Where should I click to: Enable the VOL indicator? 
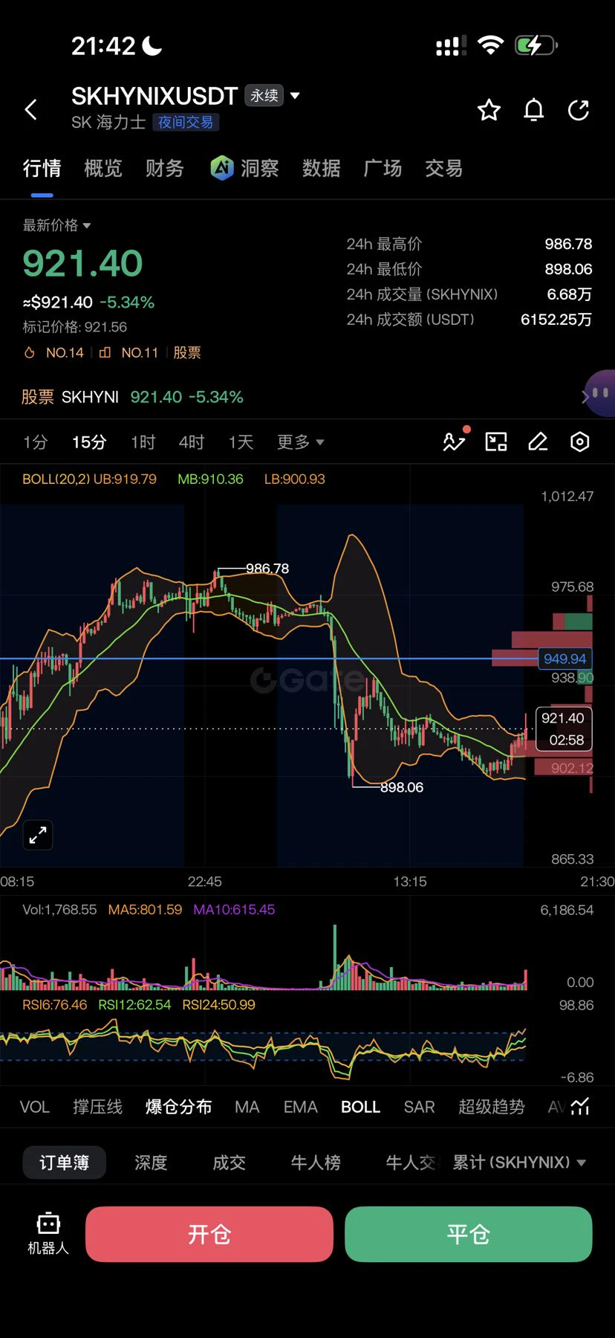tap(34, 1107)
